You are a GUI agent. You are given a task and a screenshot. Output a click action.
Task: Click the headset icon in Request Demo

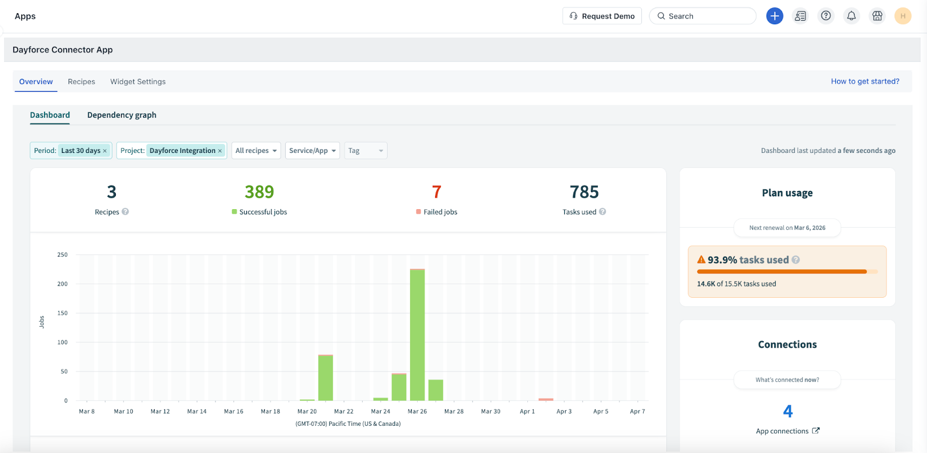(x=574, y=16)
